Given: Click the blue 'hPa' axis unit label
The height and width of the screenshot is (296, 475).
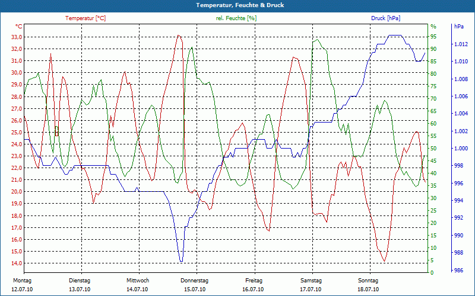Looking at the screenshot, I should point(458,26).
